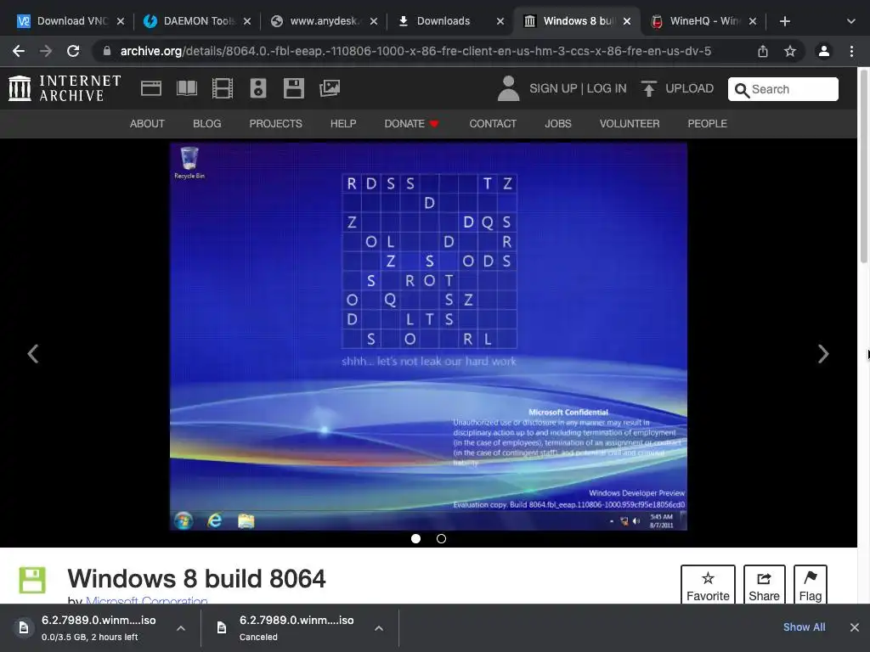The width and height of the screenshot is (870, 652).
Task: Click the UPLOAD link text
Action: pyautogui.click(x=689, y=88)
